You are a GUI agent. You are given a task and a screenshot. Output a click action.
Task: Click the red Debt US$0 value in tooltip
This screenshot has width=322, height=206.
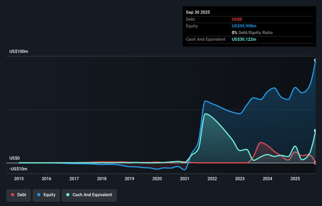[x=237, y=19]
